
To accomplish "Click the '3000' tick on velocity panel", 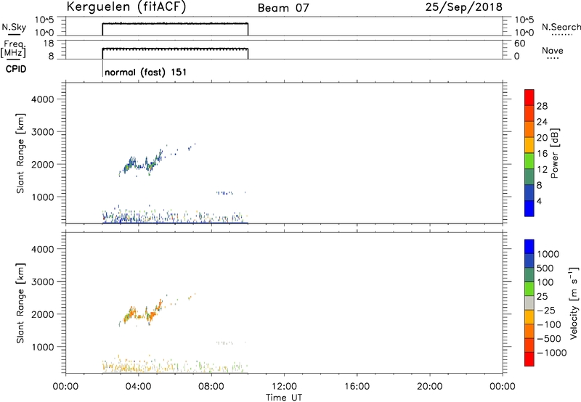I will [42, 282].
